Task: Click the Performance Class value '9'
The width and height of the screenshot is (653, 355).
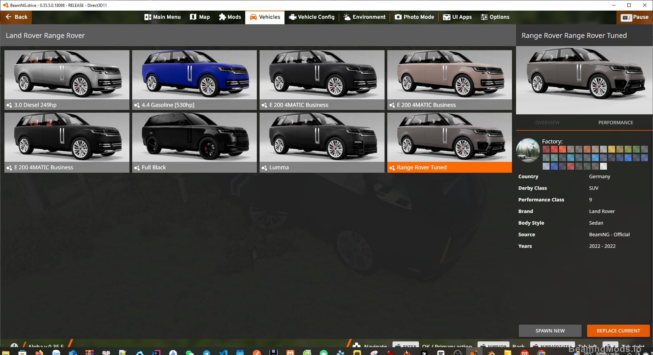Action: tap(591, 200)
